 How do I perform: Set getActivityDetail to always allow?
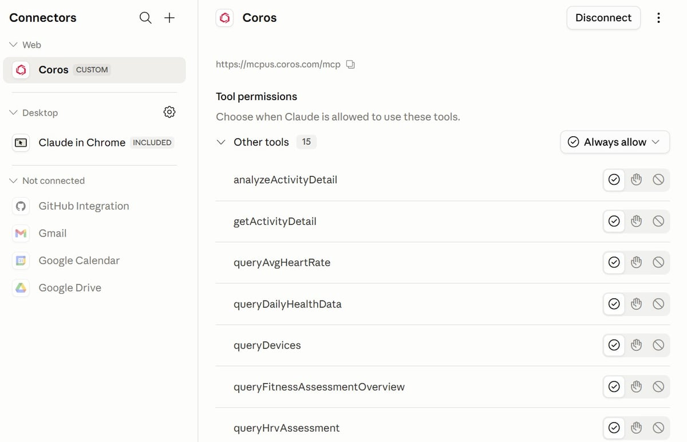pyautogui.click(x=614, y=221)
